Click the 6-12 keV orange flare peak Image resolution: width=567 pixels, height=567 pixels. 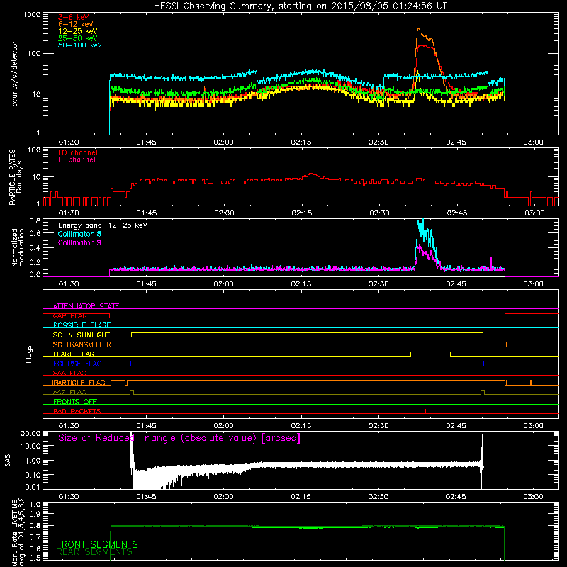click(x=418, y=29)
